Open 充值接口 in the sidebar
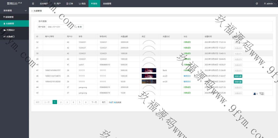This screenshot has width=278, height=138. point(10,36)
